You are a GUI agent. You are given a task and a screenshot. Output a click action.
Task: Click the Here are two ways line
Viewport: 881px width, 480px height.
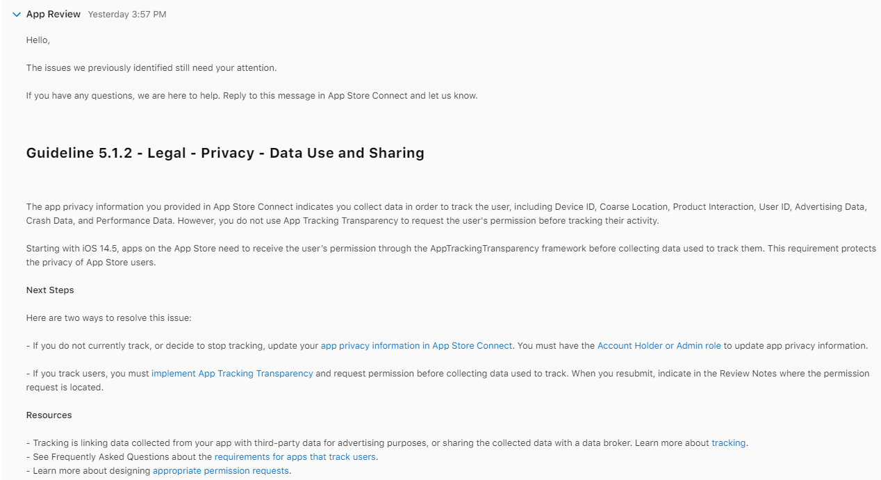pyautogui.click(x=108, y=318)
